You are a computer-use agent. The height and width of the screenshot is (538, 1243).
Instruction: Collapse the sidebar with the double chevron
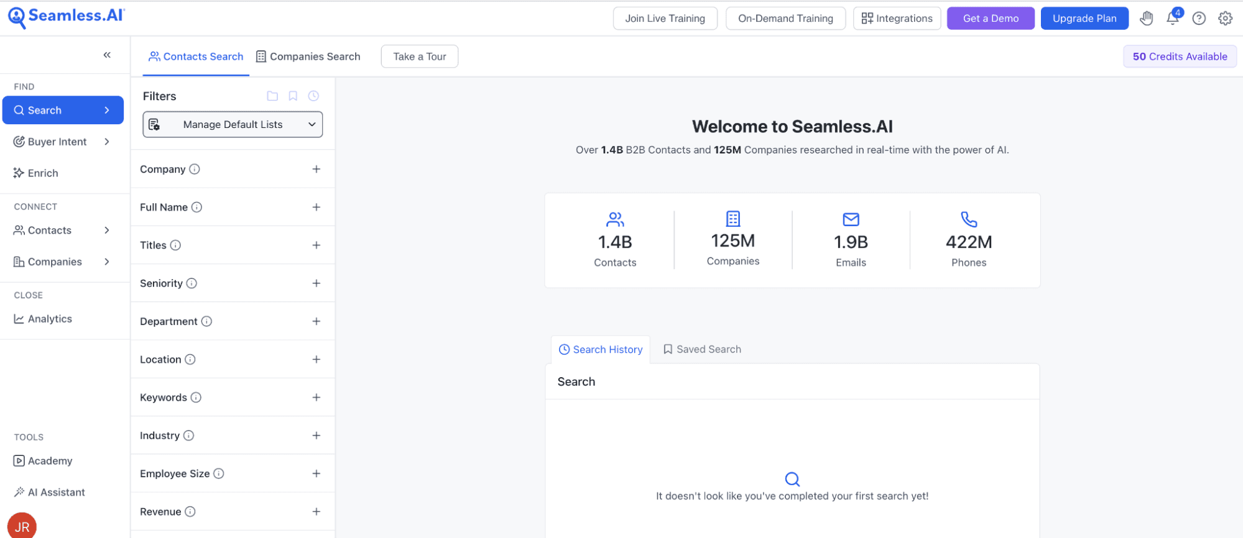107,55
